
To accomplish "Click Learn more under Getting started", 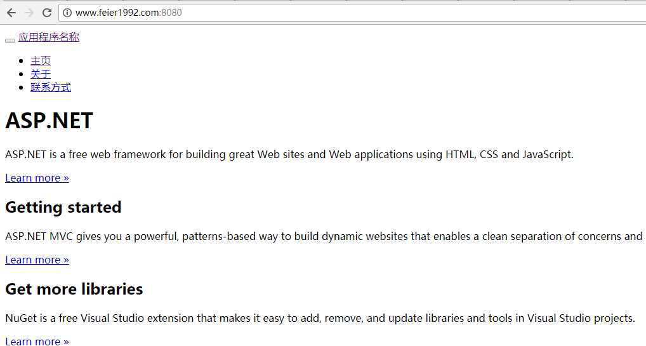I will point(37,260).
